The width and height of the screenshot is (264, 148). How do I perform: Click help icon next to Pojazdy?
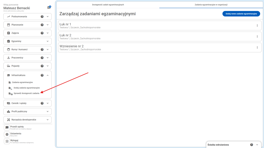tap(42, 66)
